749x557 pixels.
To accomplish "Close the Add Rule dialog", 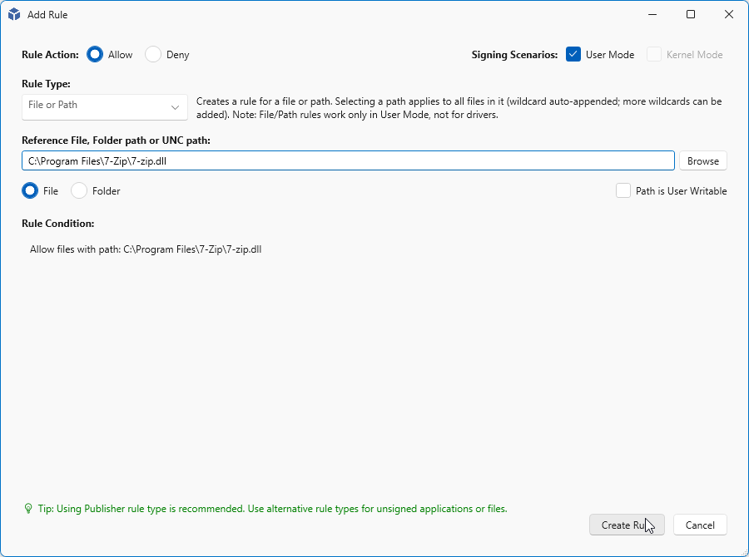I will point(728,14).
